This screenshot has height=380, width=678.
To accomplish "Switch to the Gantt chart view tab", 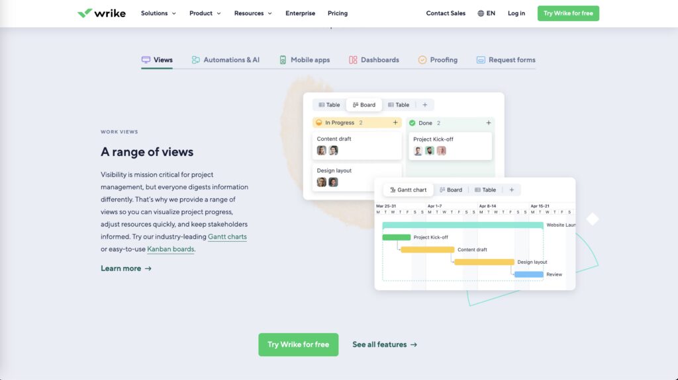I will 408,190.
